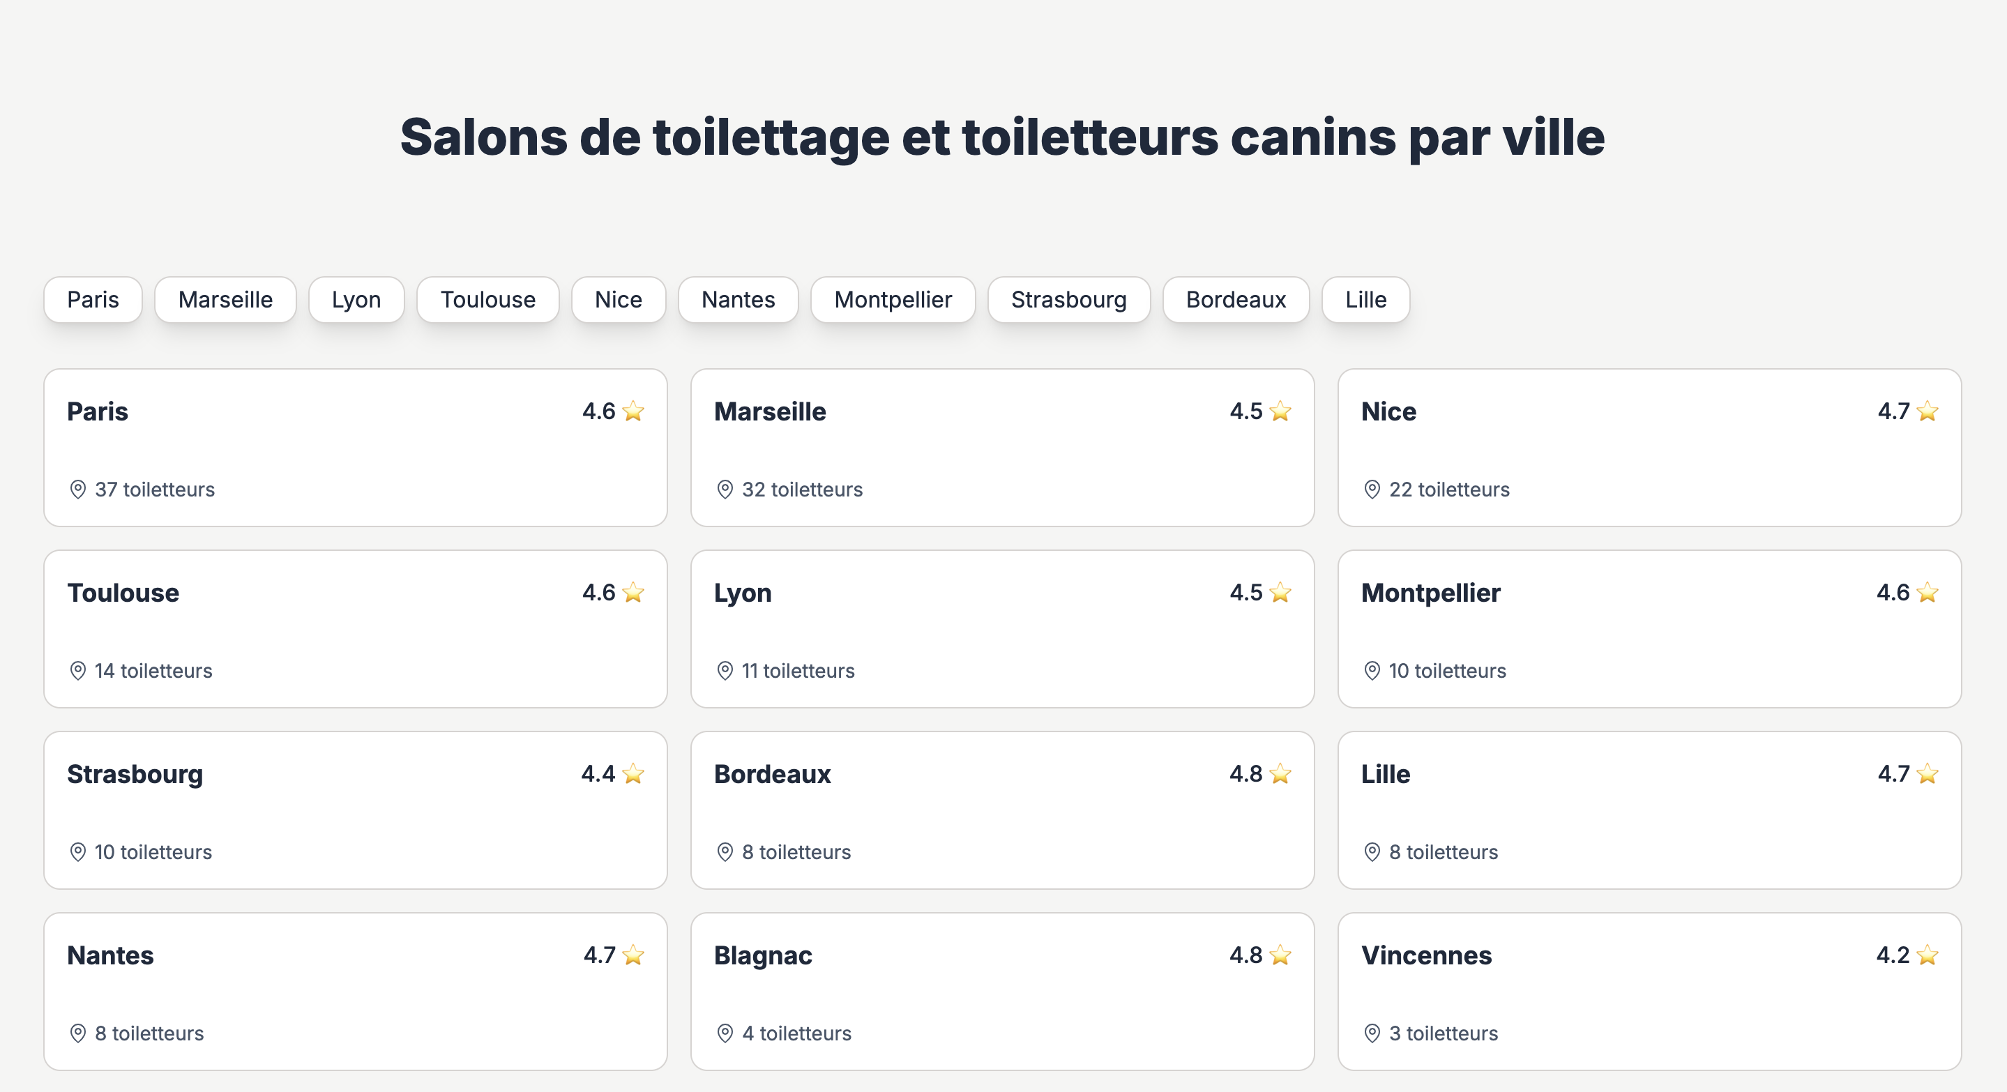Select the Marseille filter chip
The height and width of the screenshot is (1092, 2007).
tap(225, 299)
